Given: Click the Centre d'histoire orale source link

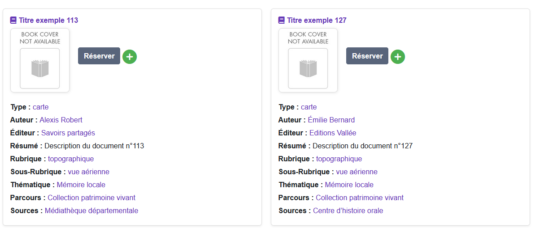Looking at the screenshot, I should pyautogui.click(x=348, y=210).
